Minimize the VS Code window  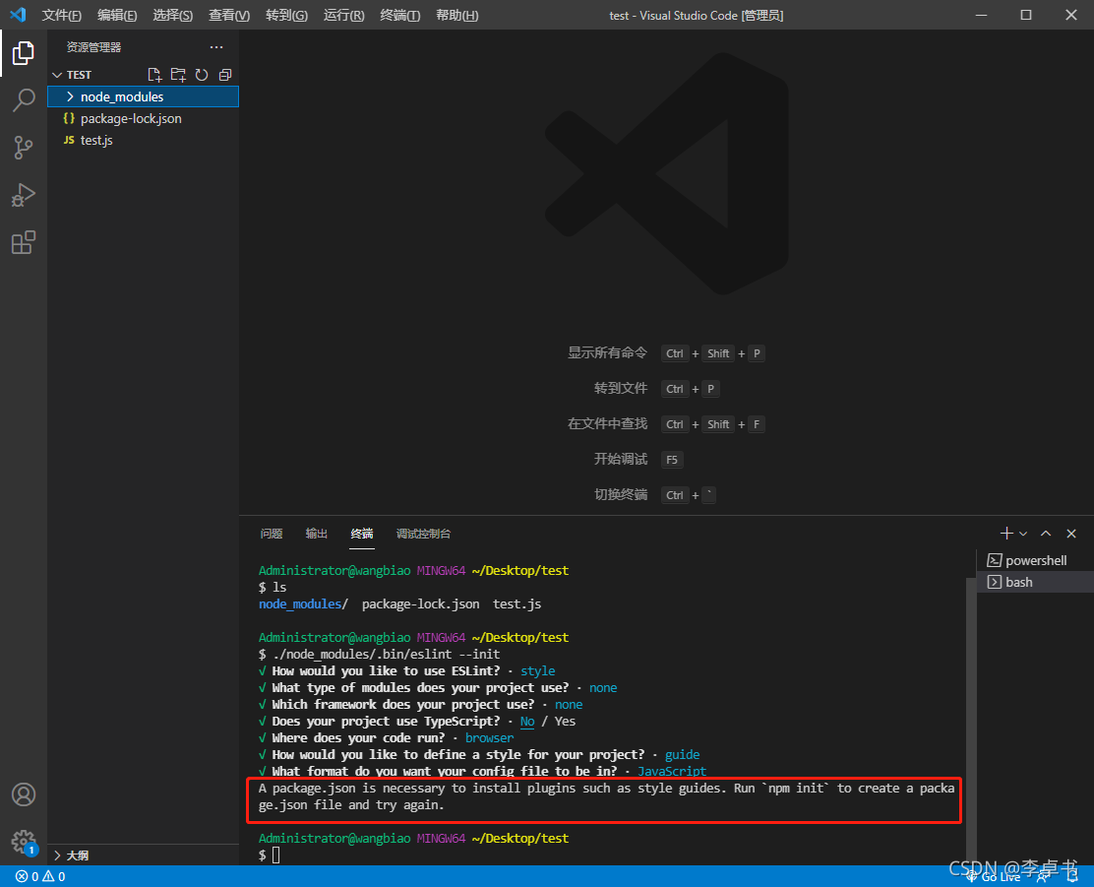981,15
